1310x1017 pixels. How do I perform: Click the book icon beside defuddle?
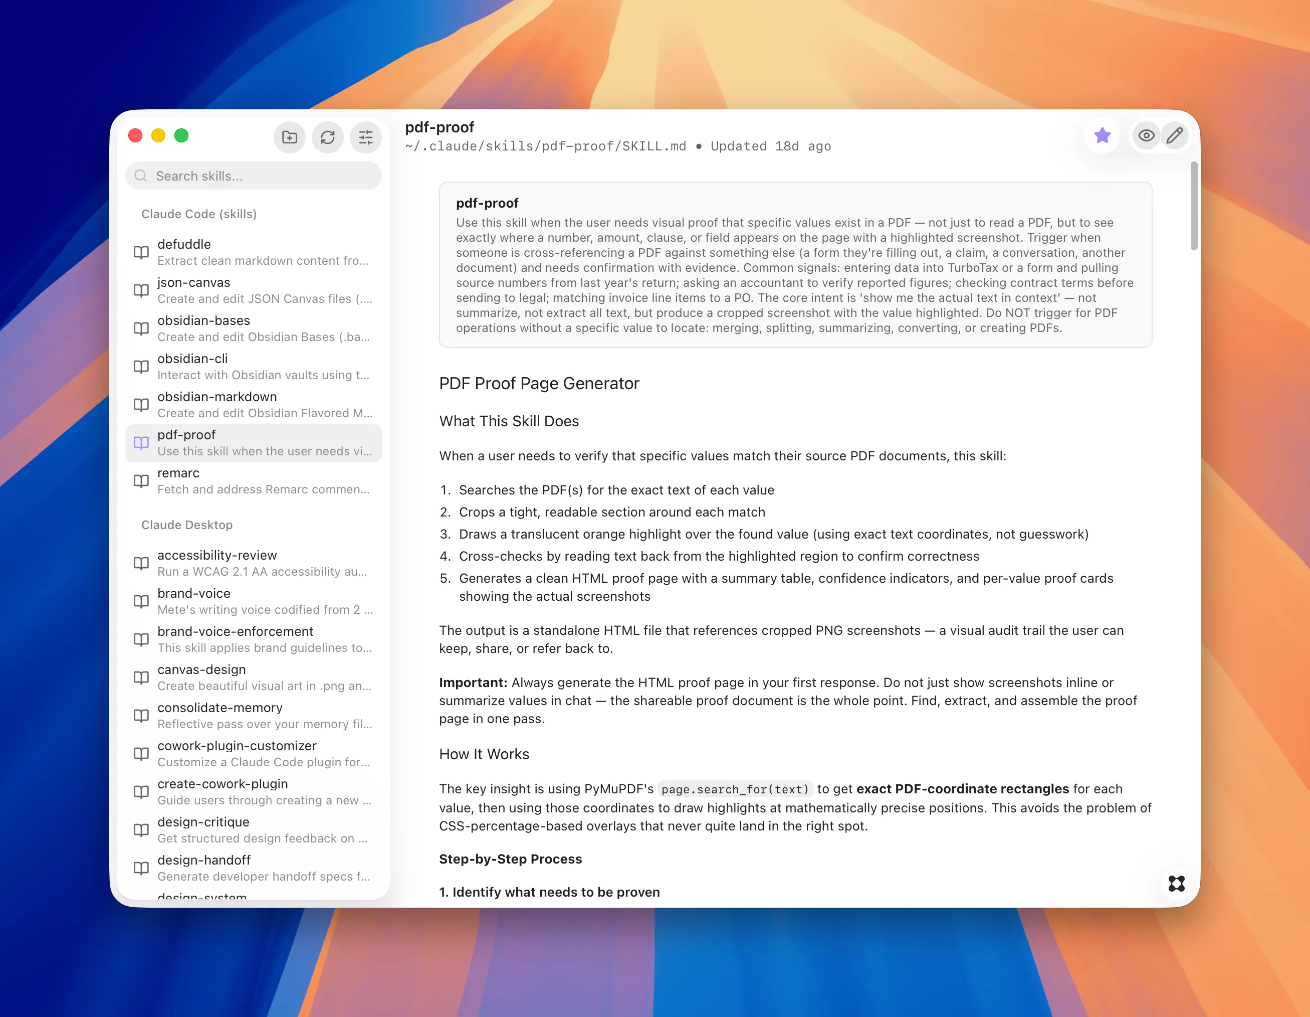point(141,252)
